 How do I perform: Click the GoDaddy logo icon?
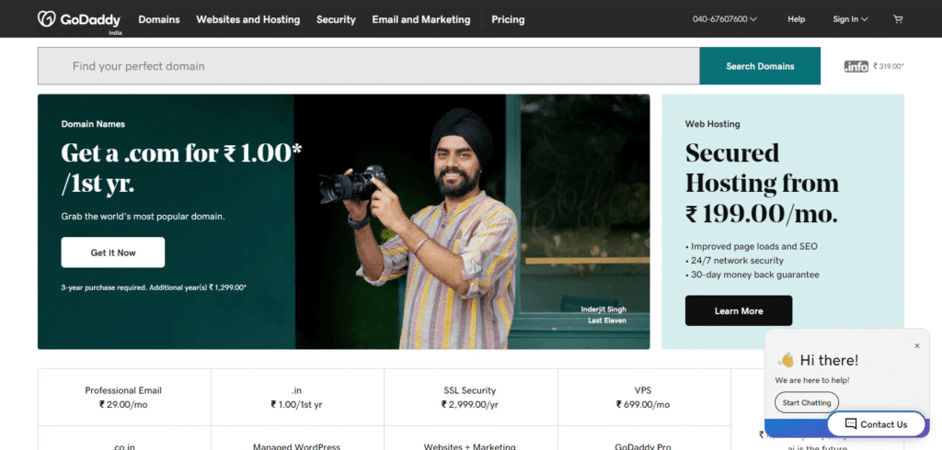47,18
